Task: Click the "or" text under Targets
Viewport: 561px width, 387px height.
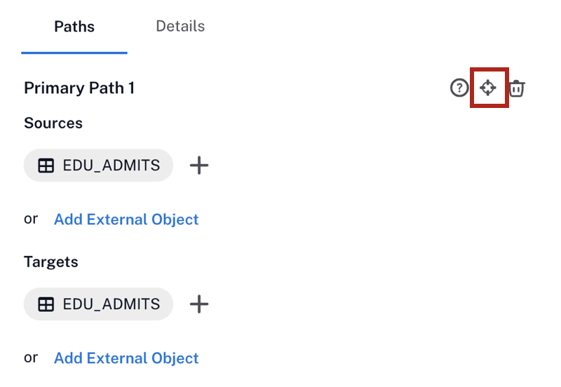Action: 31,358
